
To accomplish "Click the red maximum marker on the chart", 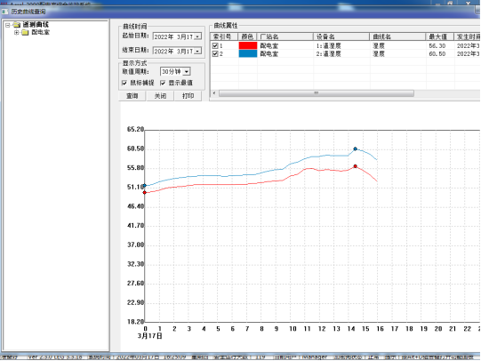I will pyautogui.click(x=356, y=166).
